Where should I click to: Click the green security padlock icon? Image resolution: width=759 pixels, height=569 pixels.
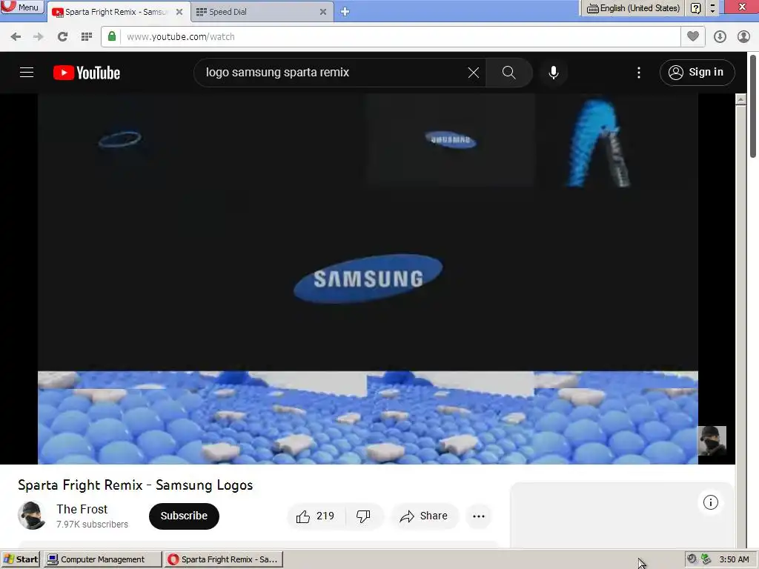pyautogui.click(x=112, y=37)
